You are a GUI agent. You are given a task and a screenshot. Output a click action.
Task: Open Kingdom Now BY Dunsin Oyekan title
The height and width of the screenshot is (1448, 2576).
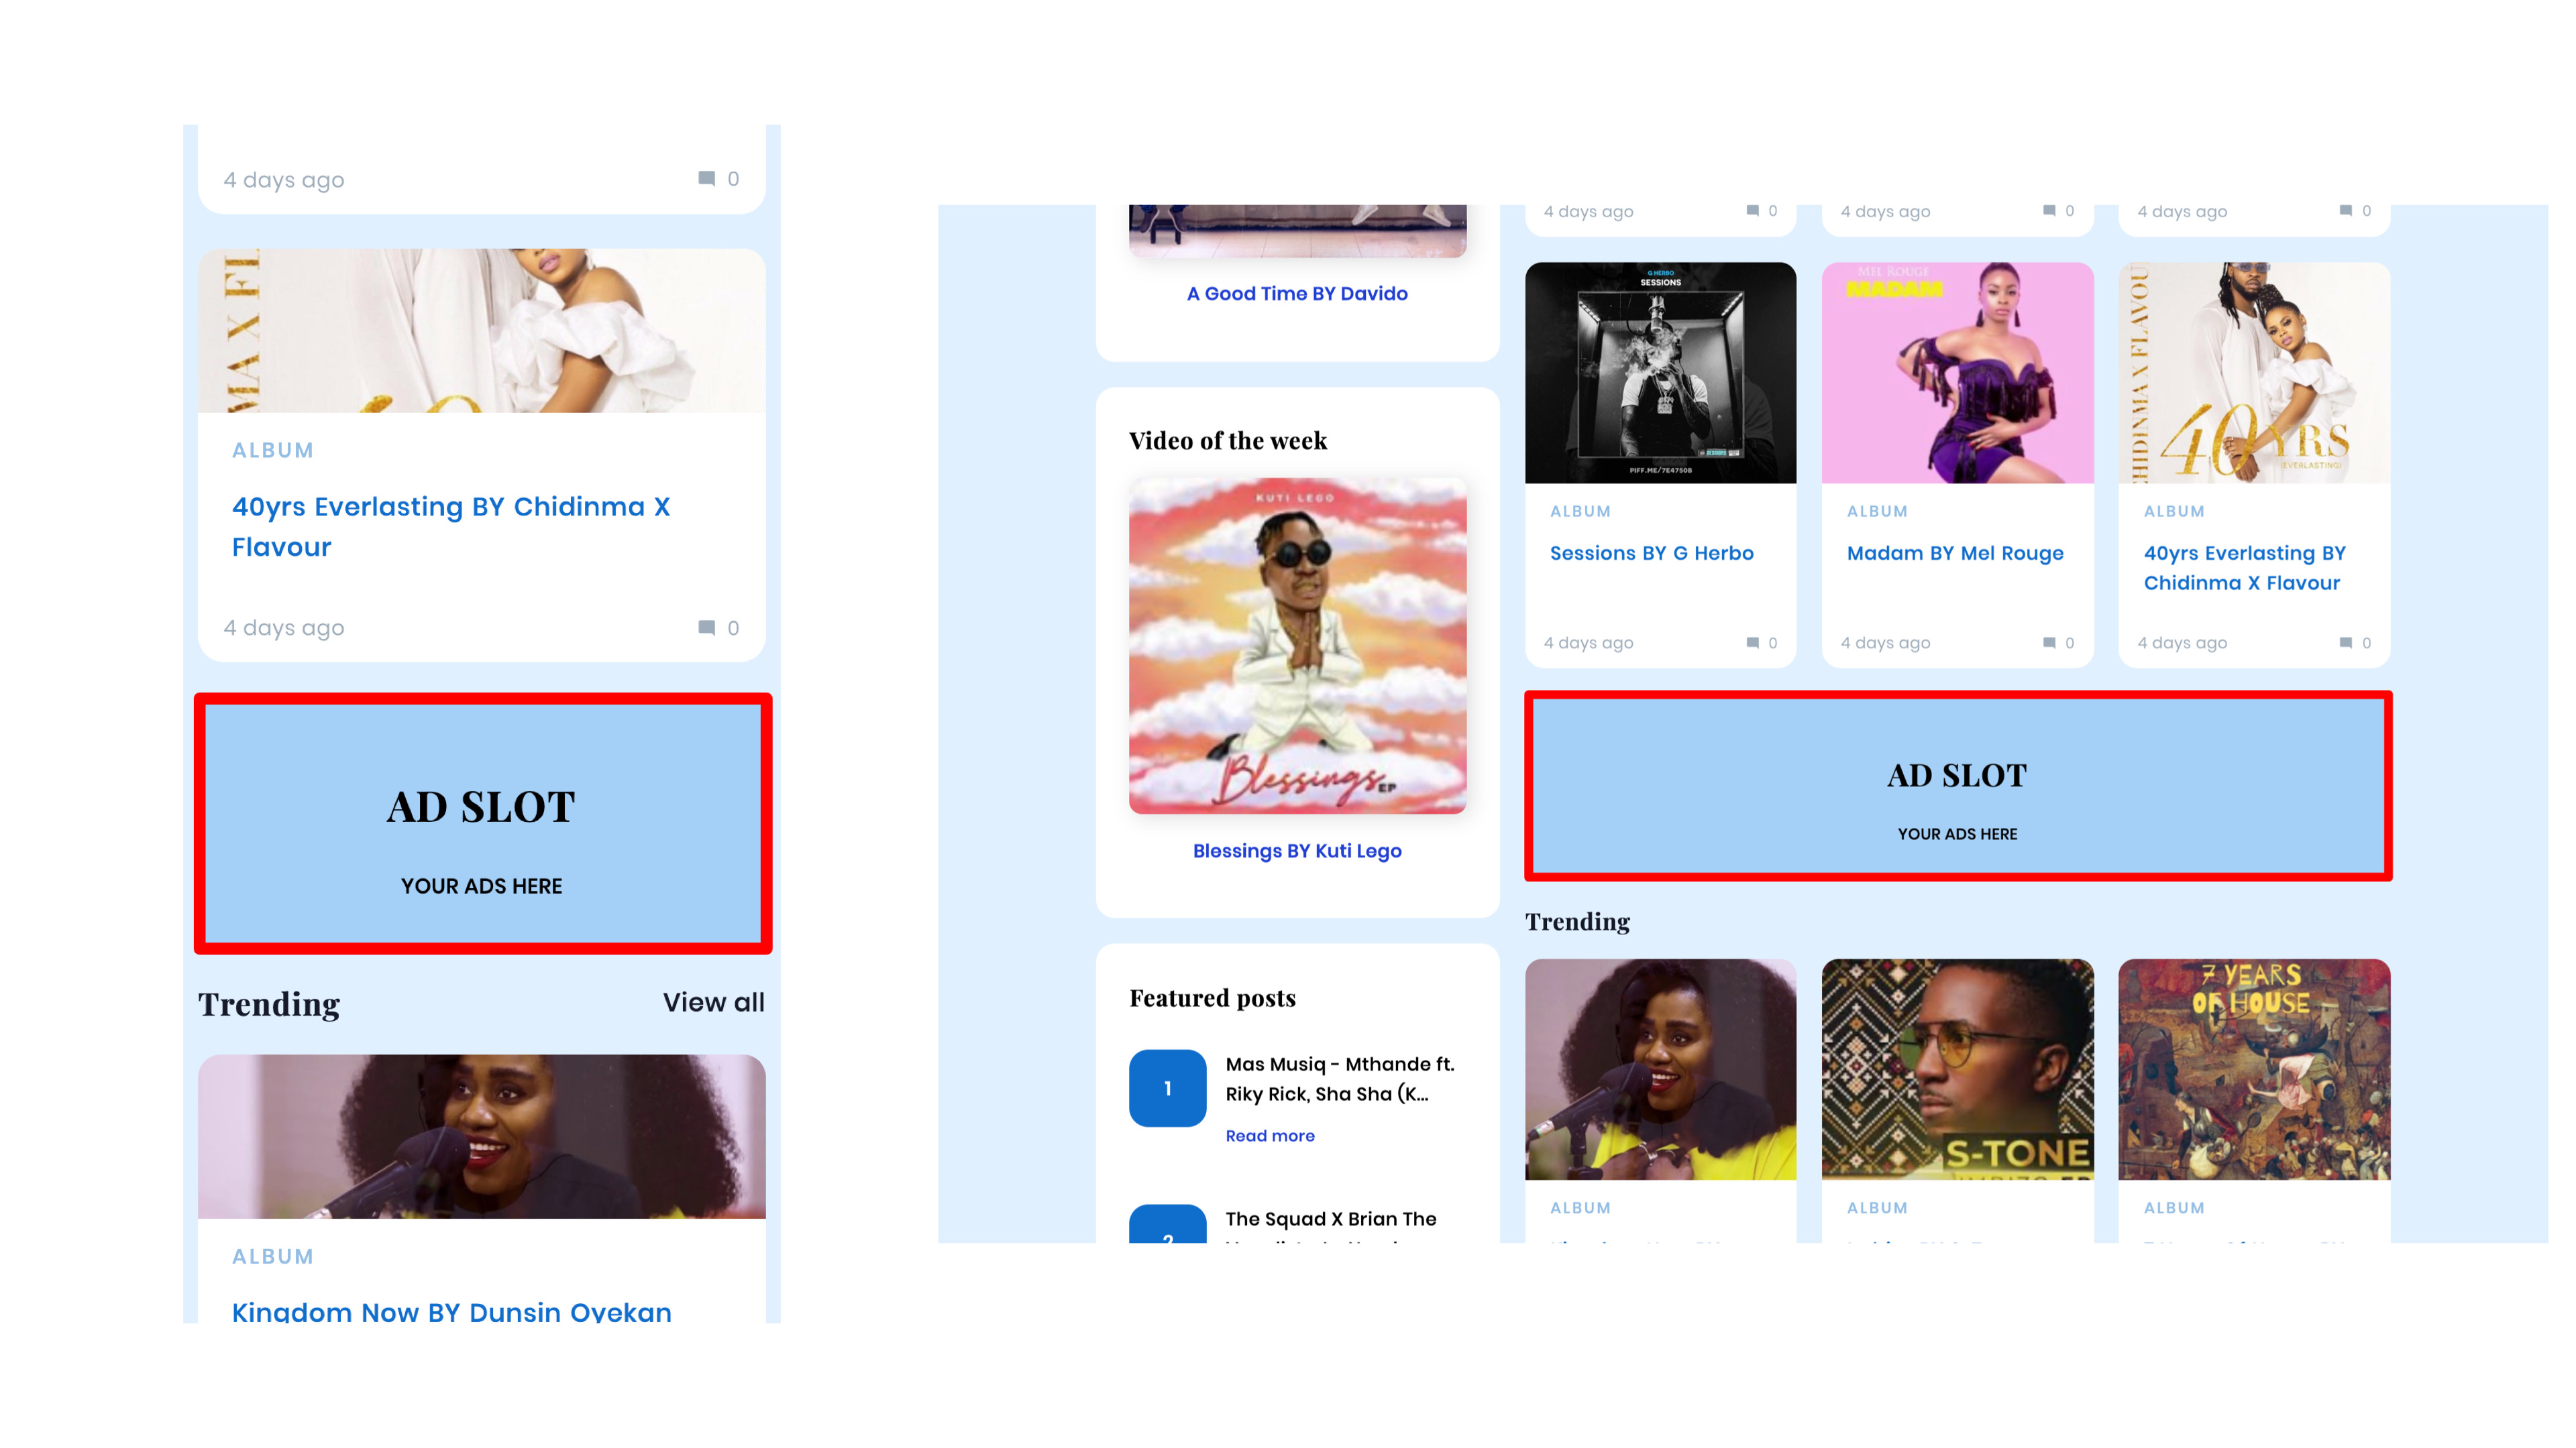click(x=452, y=1311)
